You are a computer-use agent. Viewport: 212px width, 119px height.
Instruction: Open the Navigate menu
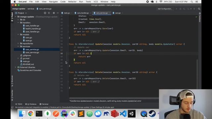click(53, 2)
